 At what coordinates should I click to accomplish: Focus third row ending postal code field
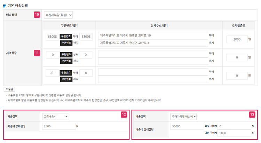(x=86, y=73)
